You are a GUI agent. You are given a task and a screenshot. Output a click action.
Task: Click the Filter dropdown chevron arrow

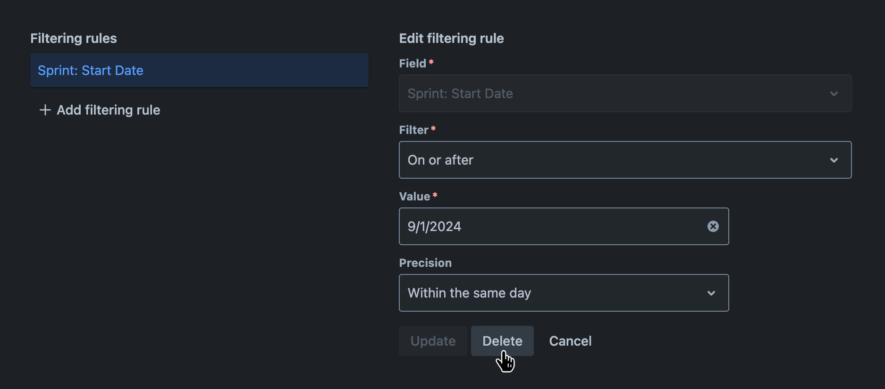click(834, 160)
